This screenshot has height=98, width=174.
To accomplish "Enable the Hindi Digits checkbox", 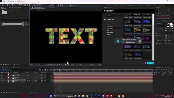I will click(x=166, y=43).
